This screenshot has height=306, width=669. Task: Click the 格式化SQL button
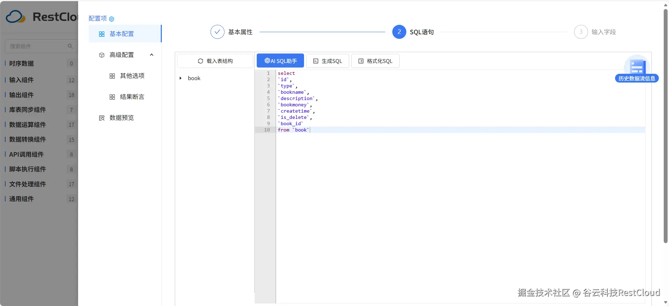pyautogui.click(x=375, y=61)
